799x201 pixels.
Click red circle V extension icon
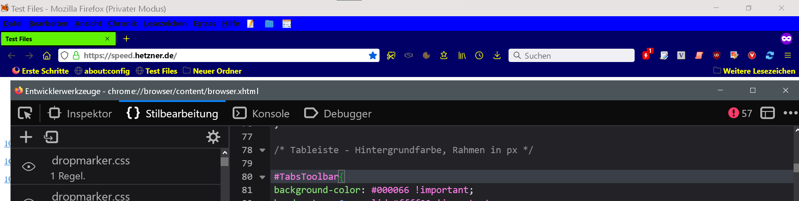click(752, 55)
